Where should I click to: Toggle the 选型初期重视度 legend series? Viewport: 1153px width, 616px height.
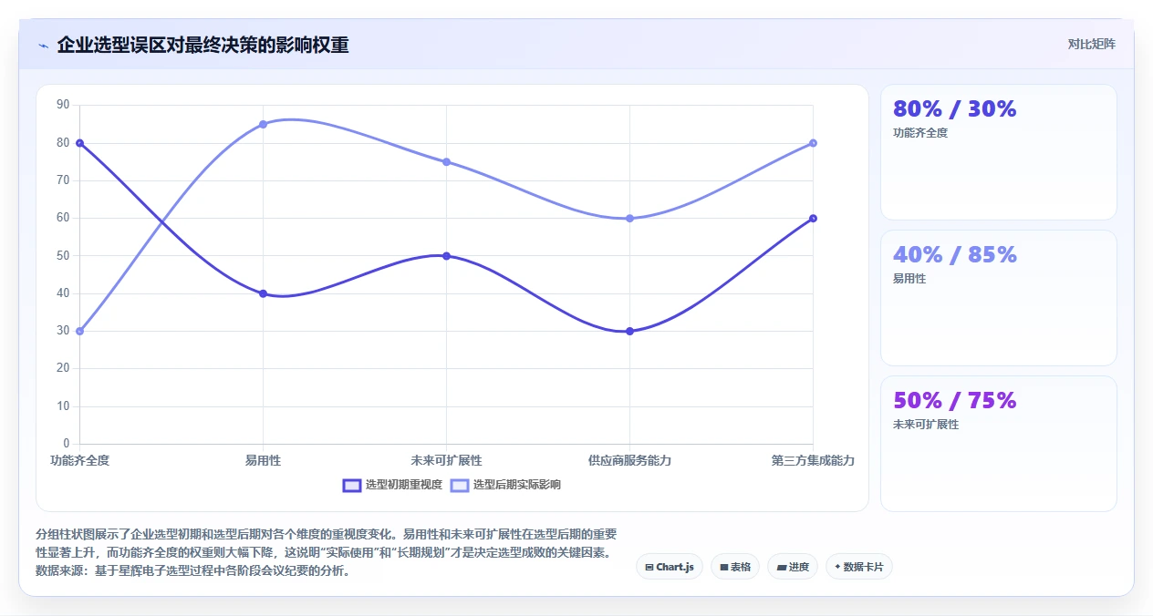coord(392,485)
